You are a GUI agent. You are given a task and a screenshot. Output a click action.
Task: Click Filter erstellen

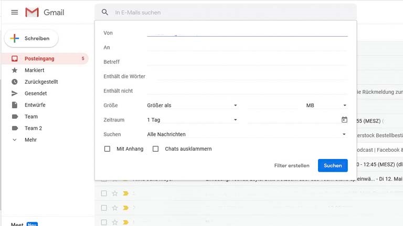(x=292, y=165)
